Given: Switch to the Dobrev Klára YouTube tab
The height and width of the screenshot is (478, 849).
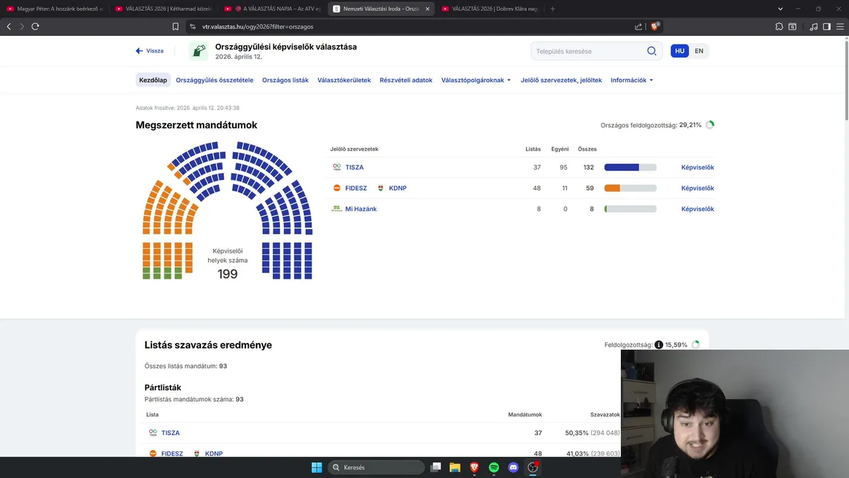Looking at the screenshot, I should 490,9.
